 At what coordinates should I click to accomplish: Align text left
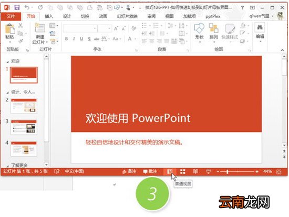coord(144,42)
